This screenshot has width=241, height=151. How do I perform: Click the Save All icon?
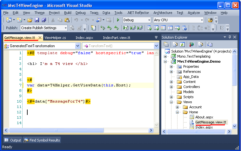pos(44,20)
